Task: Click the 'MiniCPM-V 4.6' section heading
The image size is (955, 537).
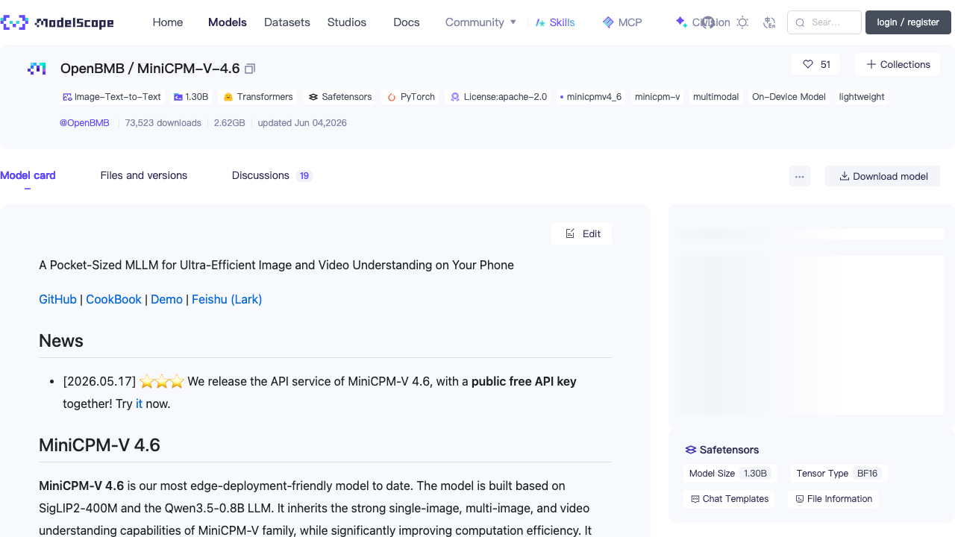Action: coord(100,445)
